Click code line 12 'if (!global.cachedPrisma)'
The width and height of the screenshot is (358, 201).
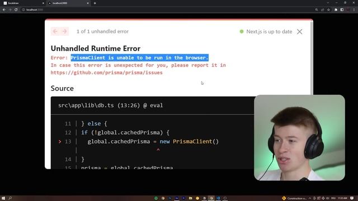[125, 133]
